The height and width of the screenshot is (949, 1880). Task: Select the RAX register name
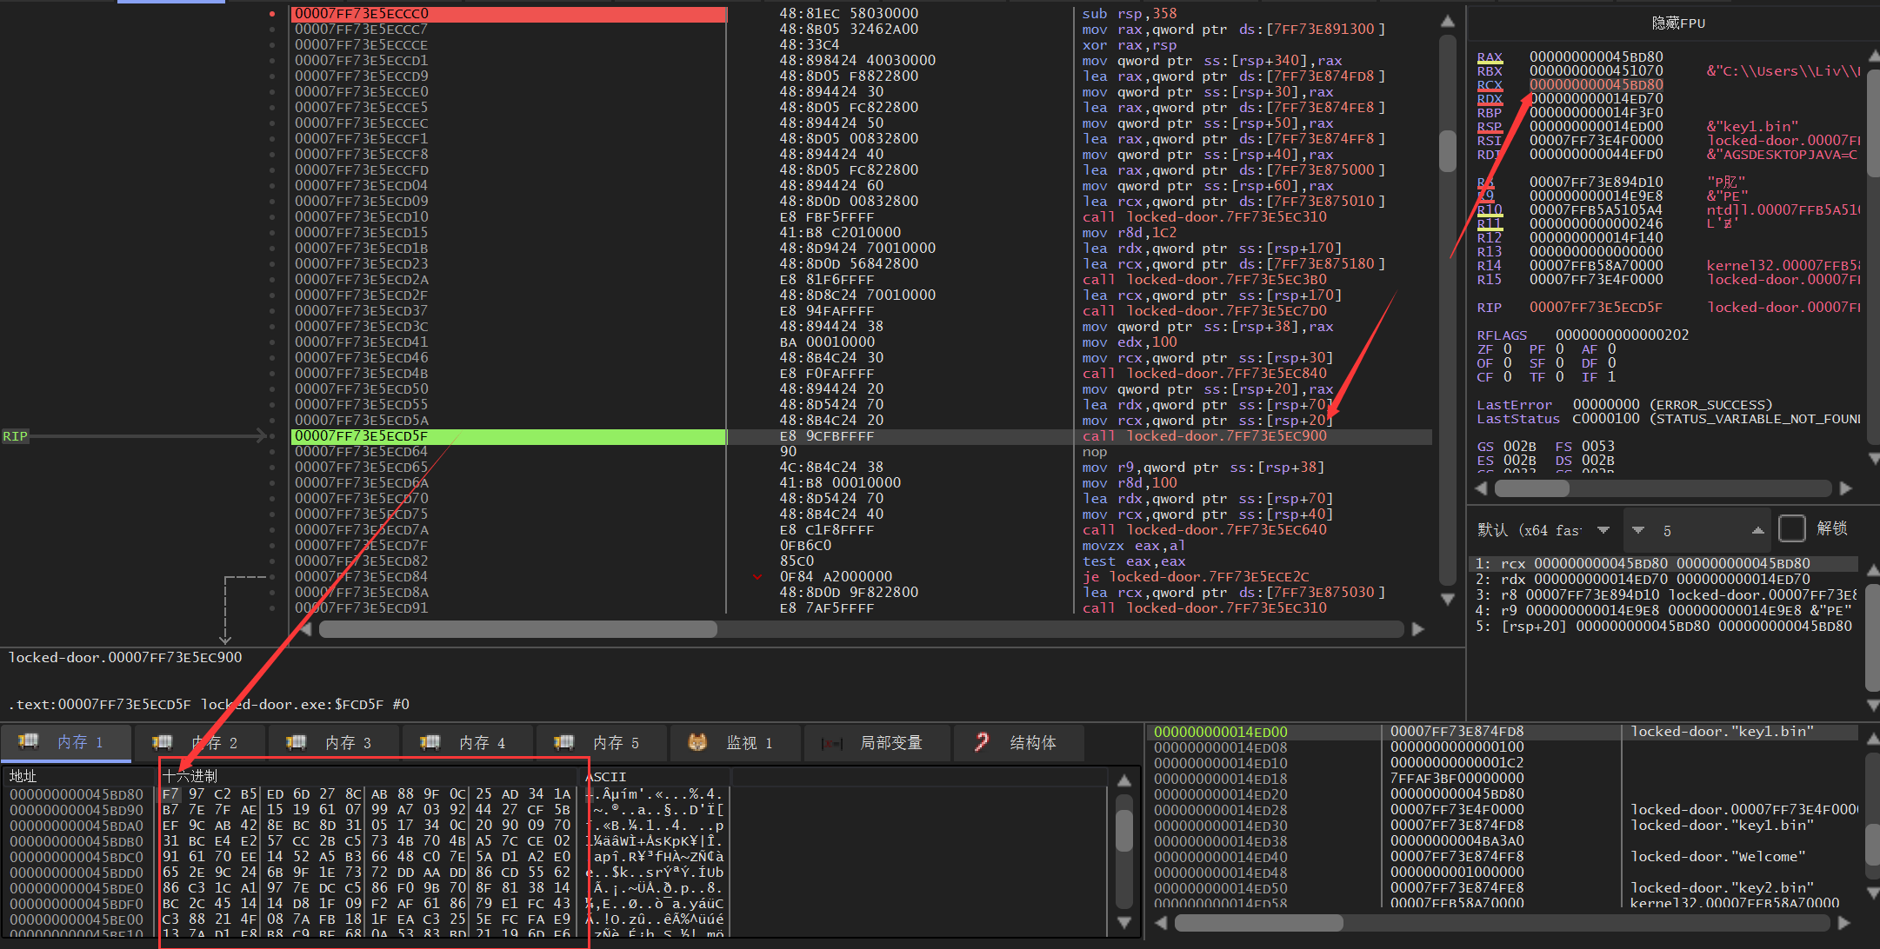(x=1490, y=57)
